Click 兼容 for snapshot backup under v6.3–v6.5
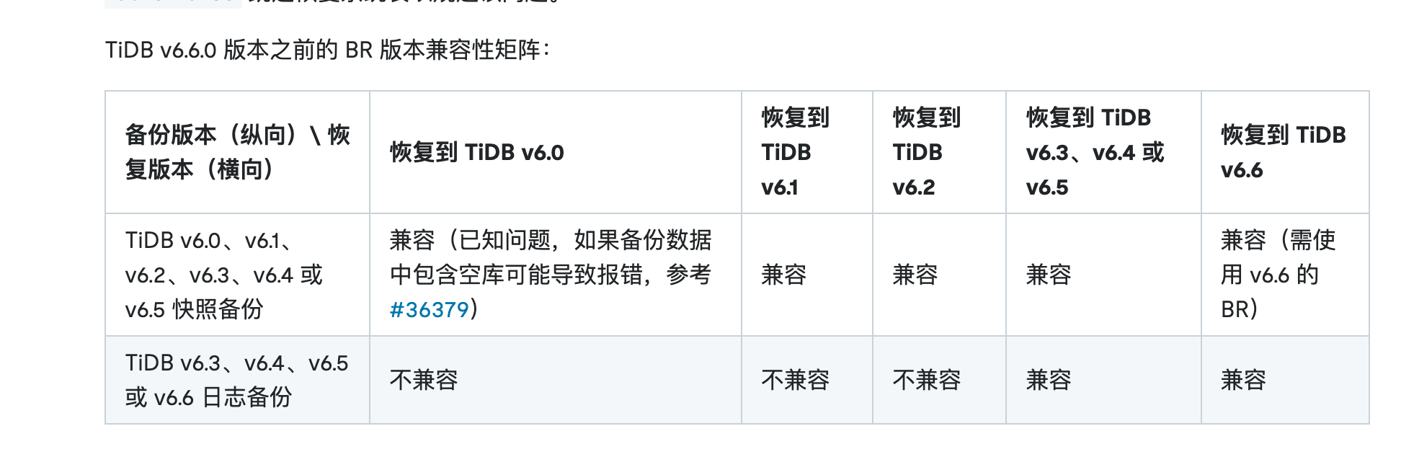 pyautogui.click(x=1049, y=275)
